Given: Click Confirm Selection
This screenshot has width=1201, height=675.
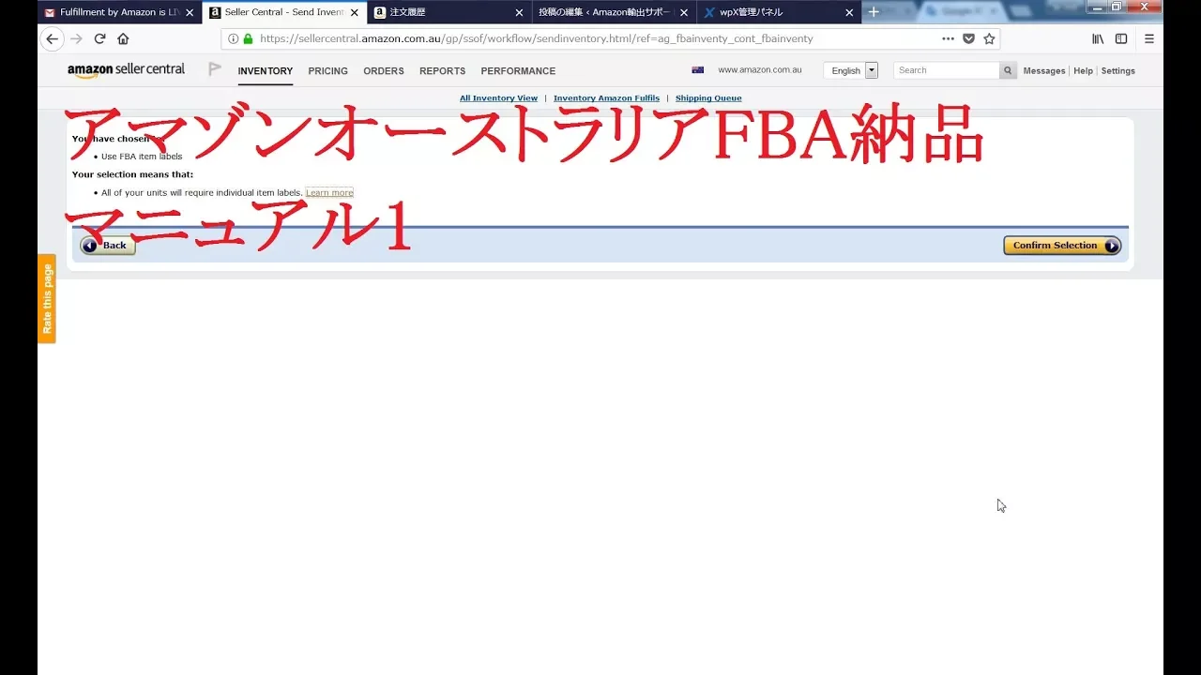Looking at the screenshot, I should tap(1062, 246).
